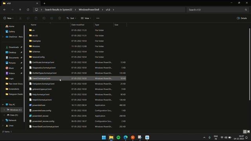Open Spotify from the taskbar

(x=118, y=137)
